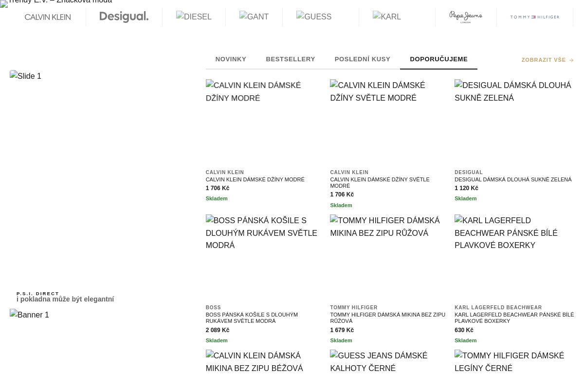
Task: Switch to the Novinky tab
Action: tap(231, 59)
